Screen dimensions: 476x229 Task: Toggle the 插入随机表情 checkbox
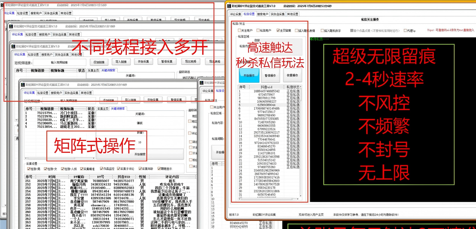point(296,30)
